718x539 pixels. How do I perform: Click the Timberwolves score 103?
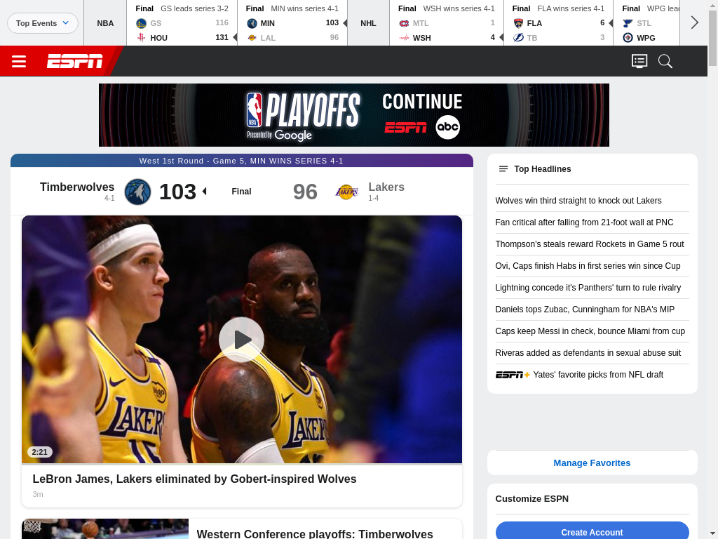(x=177, y=192)
